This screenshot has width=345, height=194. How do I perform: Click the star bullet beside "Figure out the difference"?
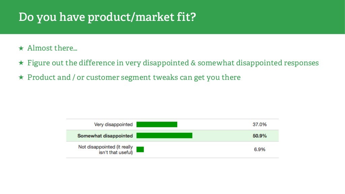click(21, 63)
